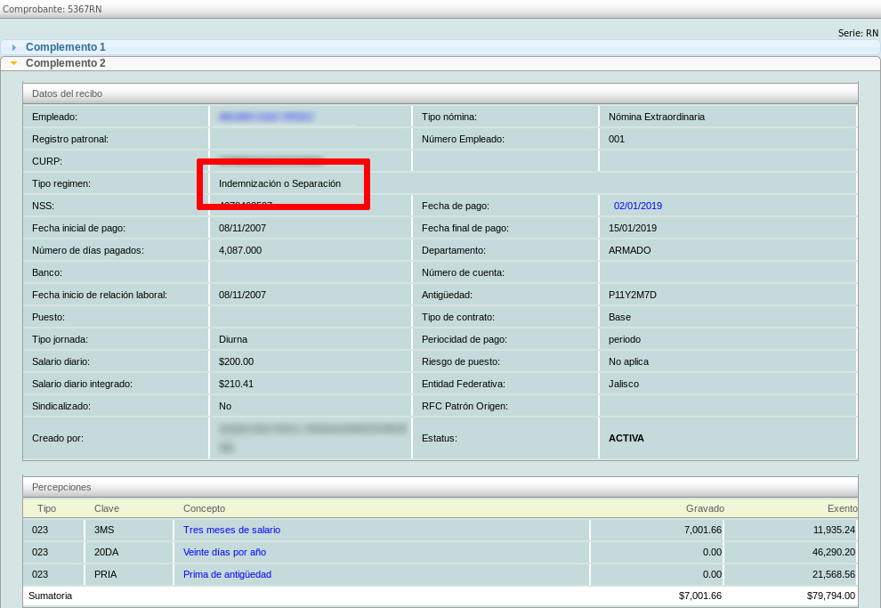This screenshot has width=881, height=608.
Task: Expand the Complemento 1 arrow icon
Action: click(x=14, y=47)
